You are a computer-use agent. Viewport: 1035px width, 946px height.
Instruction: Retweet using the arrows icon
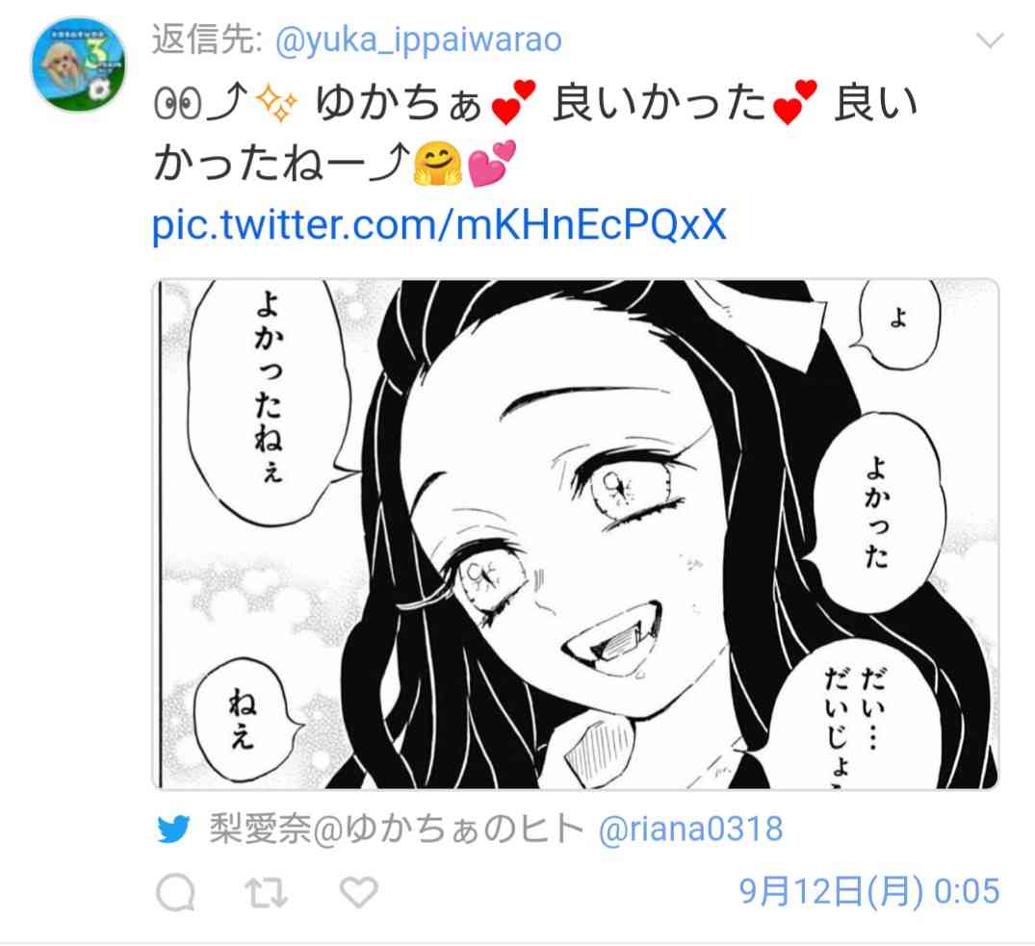(266, 892)
